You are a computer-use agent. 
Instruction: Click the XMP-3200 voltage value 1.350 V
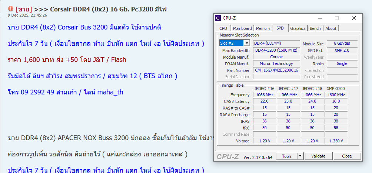pos(336,141)
